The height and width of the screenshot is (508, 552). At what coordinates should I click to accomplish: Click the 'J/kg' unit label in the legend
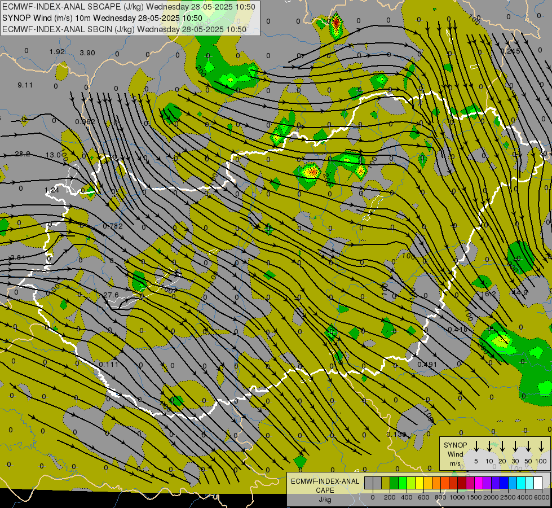click(325, 500)
